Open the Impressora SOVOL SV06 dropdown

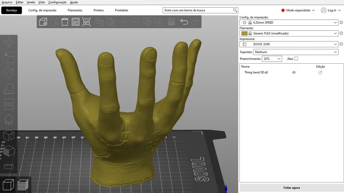pyautogui.click(x=289, y=44)
